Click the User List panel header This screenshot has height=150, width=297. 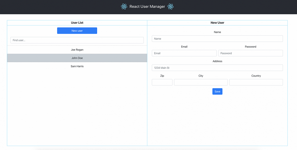click(77, 23)
